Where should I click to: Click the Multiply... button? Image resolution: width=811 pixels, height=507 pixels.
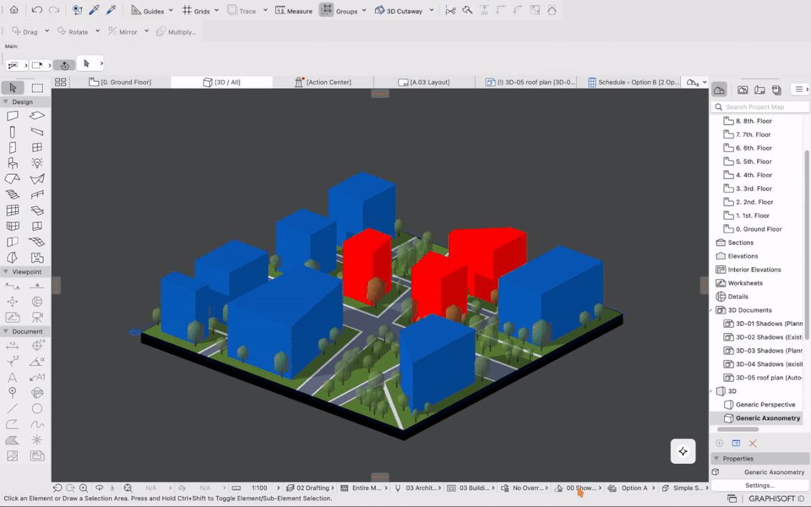pos(176,32)
